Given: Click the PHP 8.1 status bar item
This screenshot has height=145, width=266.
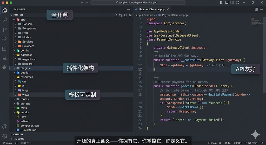Looking at the screenshot, I should [237, 143].
